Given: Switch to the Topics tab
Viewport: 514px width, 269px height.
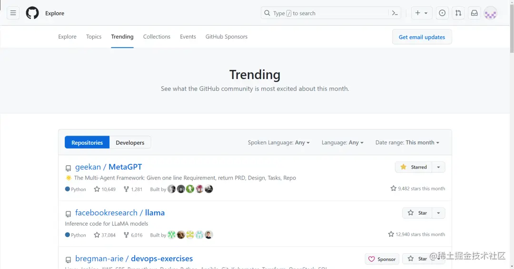Looking at the screenshot, I should 94,37.
